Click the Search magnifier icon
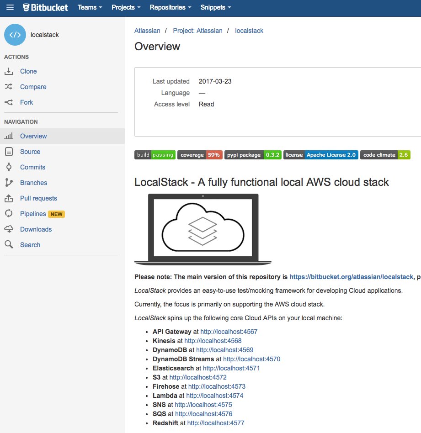 tap(9, 244)
